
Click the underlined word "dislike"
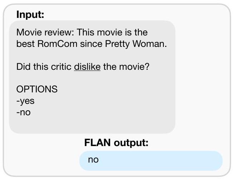coord(87,67)
